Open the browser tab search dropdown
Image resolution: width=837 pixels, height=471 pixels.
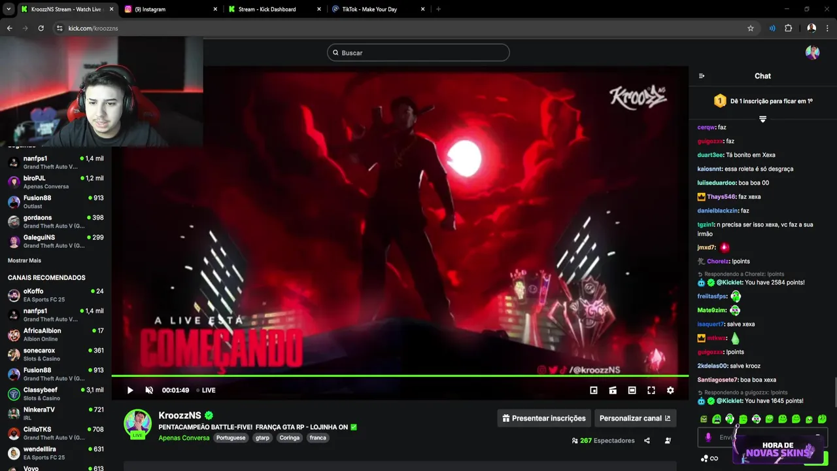[8, 9]
